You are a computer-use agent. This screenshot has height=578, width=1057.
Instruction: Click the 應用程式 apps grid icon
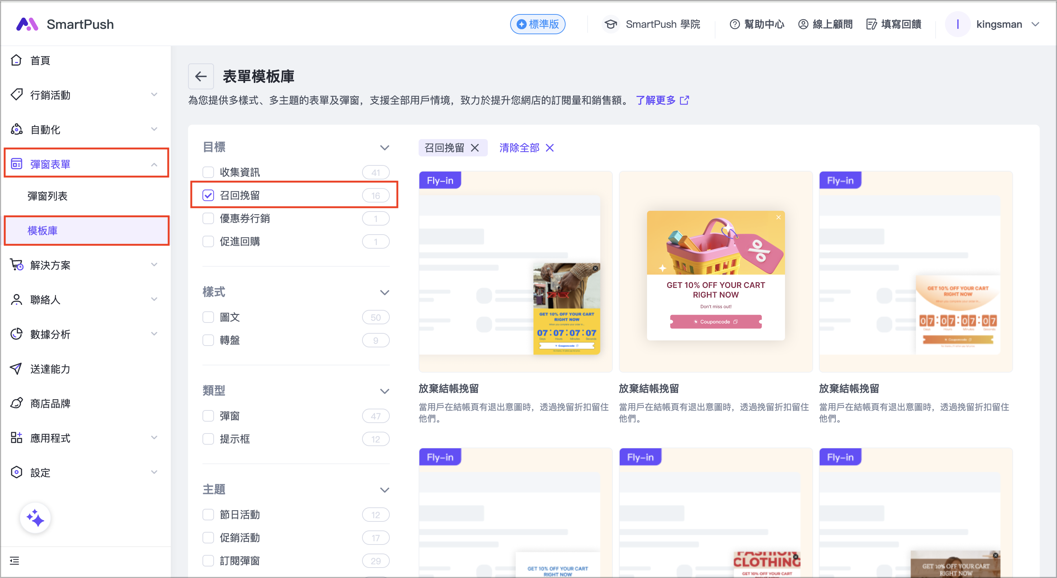17,437
